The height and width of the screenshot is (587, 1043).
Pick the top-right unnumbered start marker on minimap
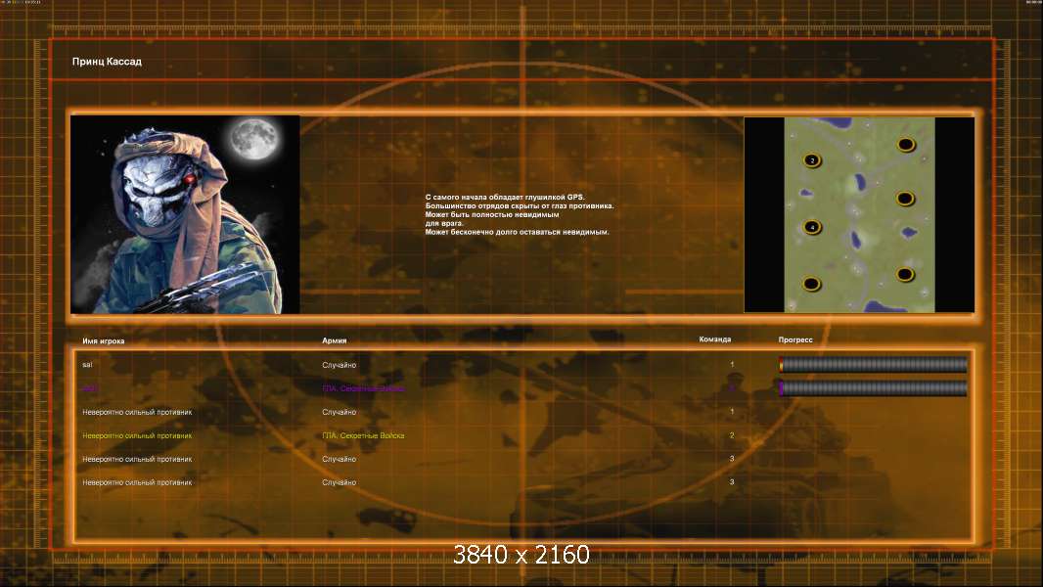(906, 144)
